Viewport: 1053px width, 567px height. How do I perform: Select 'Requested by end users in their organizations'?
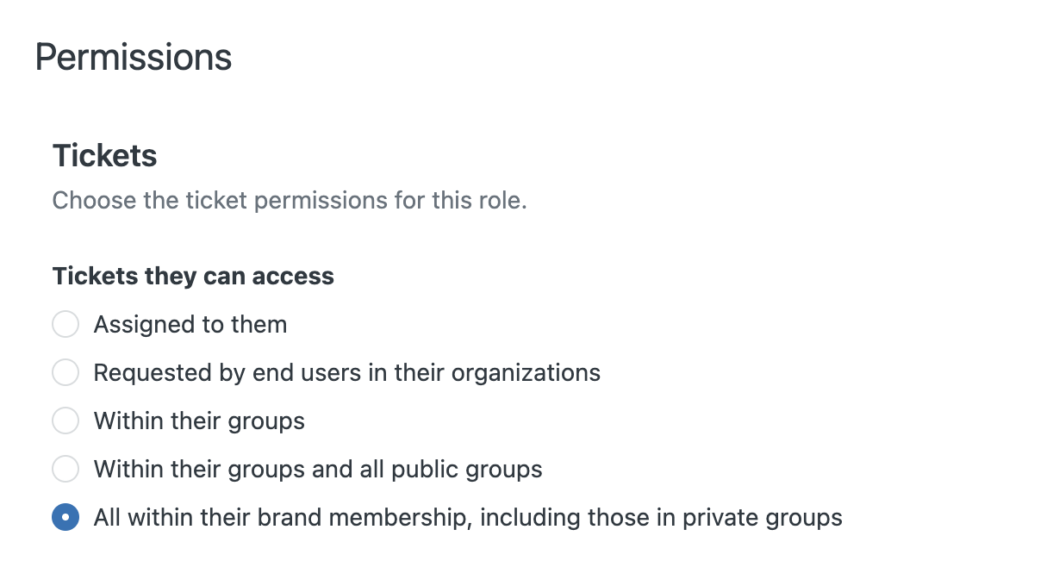click(x=65, y=372)
